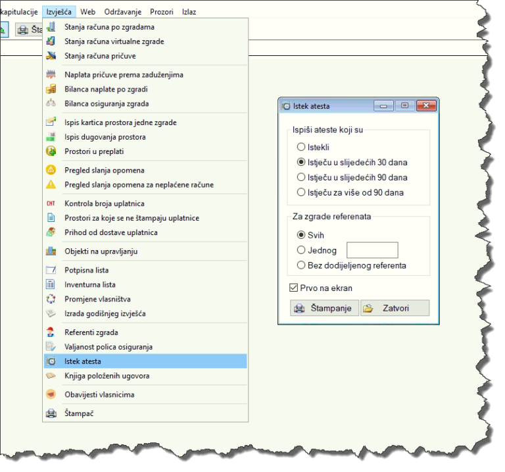Click buildings icon for Objekti na upravljanju
Viewport: 505px width, 472px height.
tap(51, 251)
